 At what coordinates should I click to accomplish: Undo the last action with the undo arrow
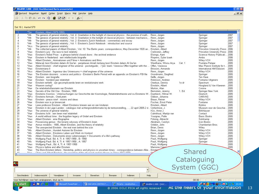pyautogui.click(x=39, y=18)
